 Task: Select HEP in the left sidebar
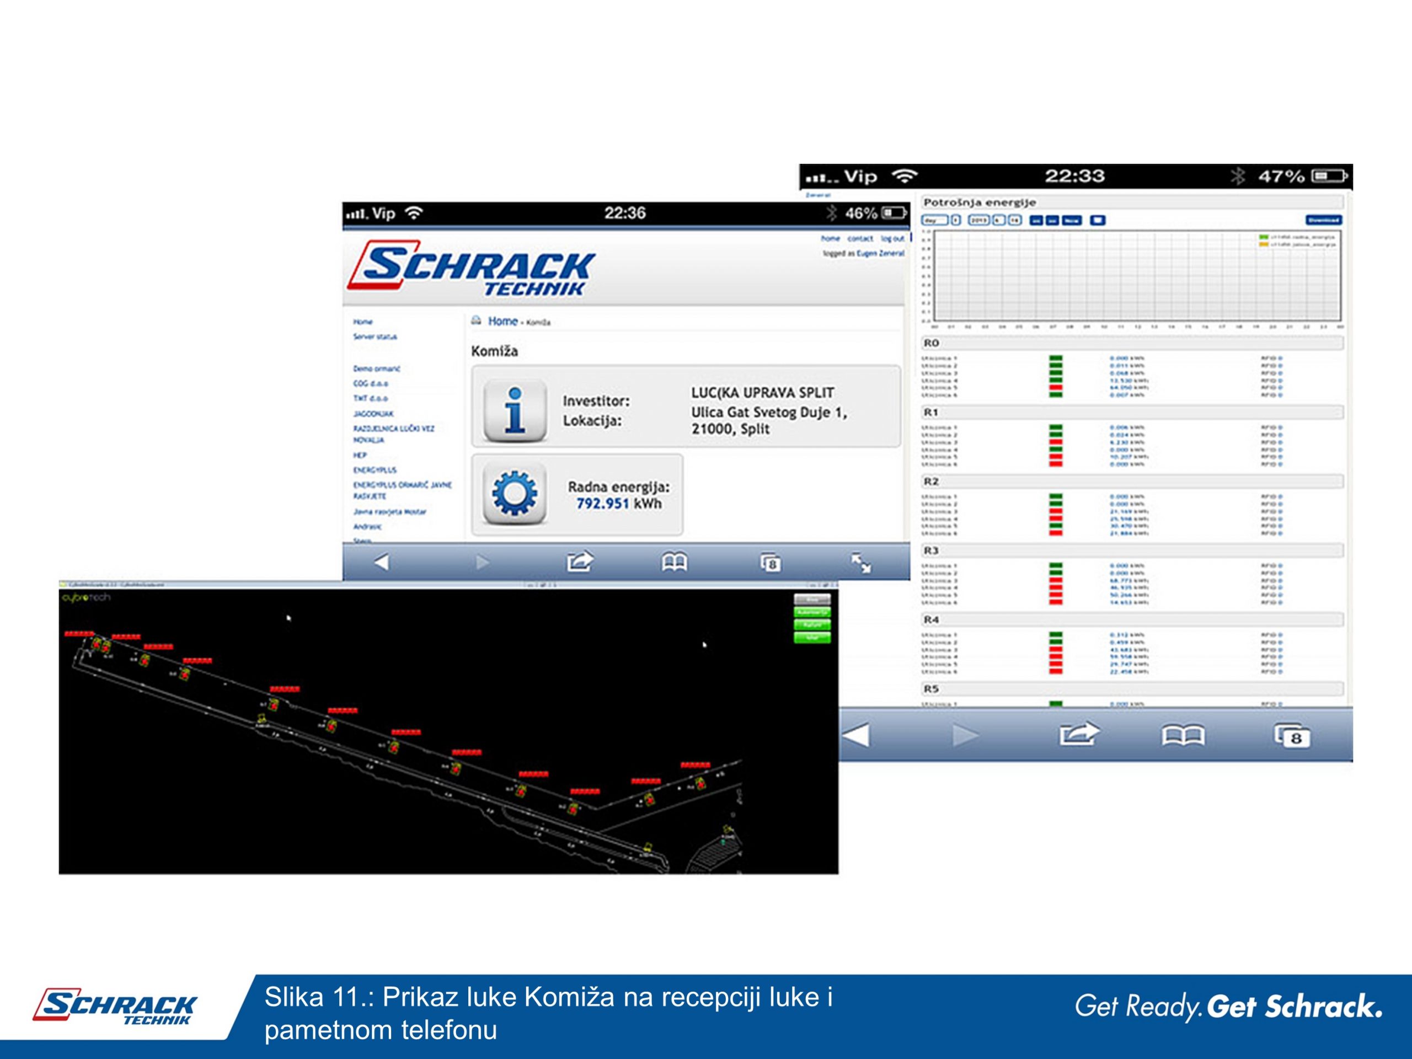[360, 455]
